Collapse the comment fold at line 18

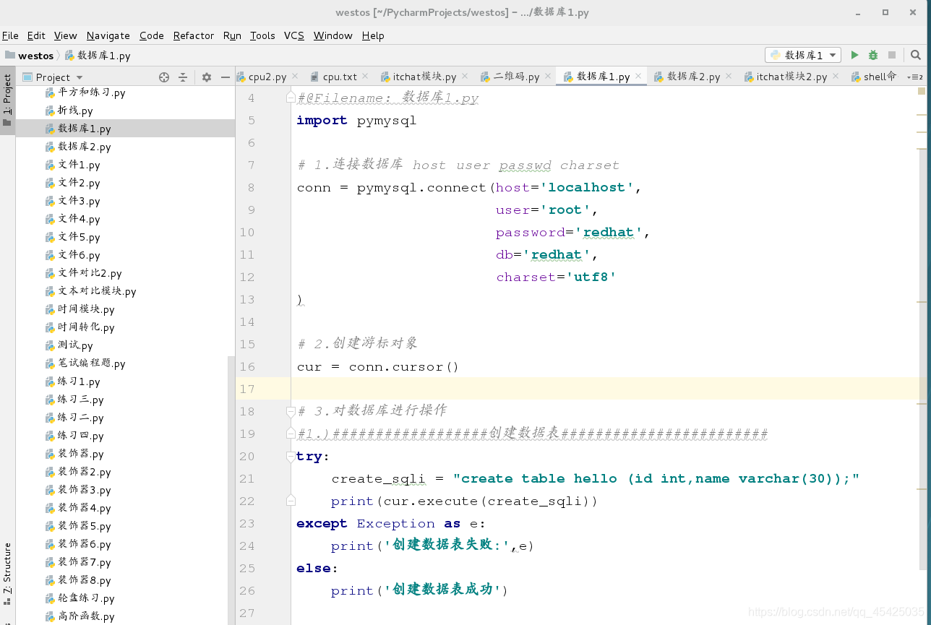click(291, 410)
